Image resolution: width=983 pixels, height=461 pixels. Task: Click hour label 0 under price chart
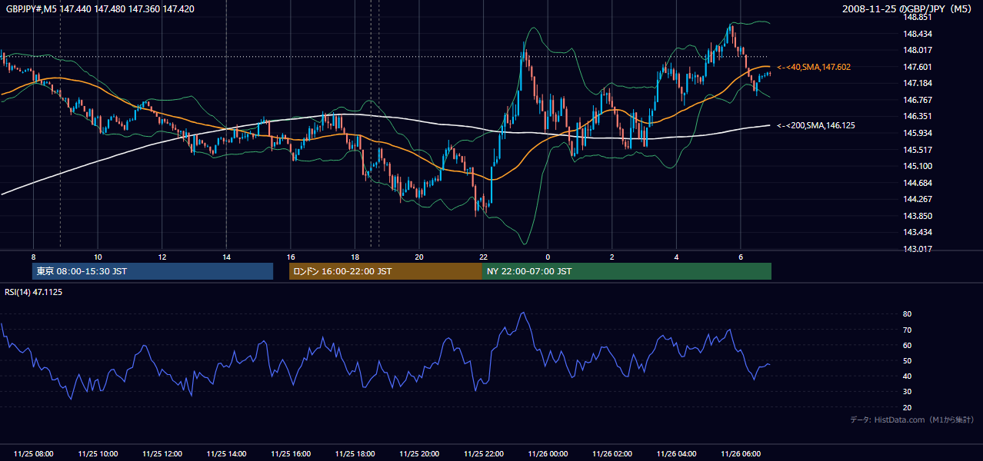pyautogui.click(x=548, y=257)
